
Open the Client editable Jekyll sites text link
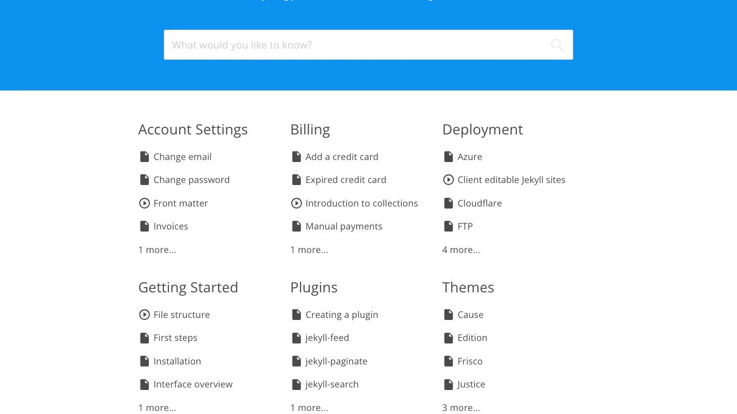click(511, 180)
